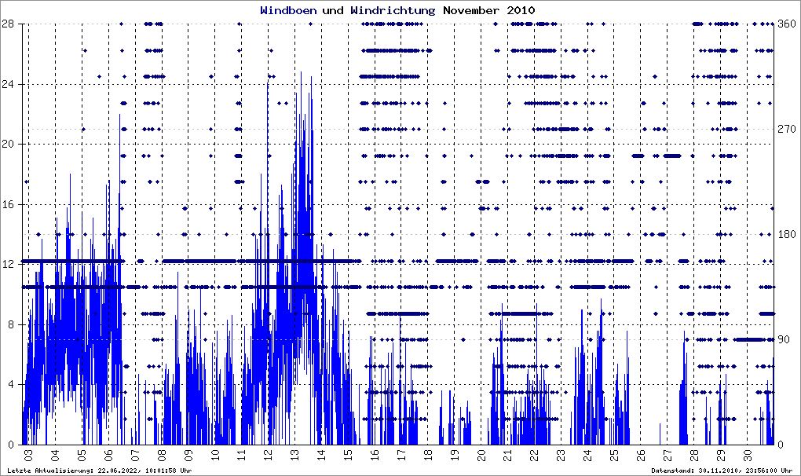The width and height of the screenshot is (801, 476).
Task: Click date label 12 on the time axis
Action: [269, 456]
